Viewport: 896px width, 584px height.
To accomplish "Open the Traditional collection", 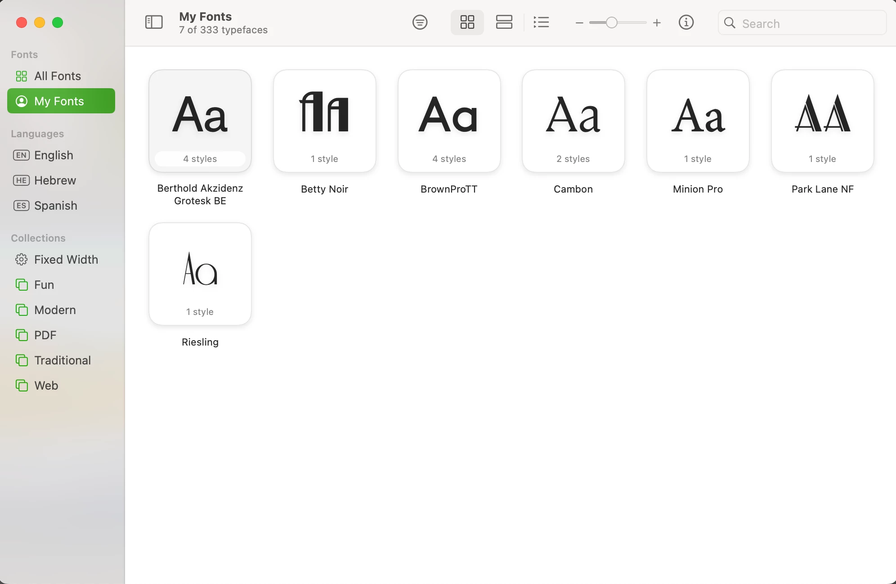I will 63,360.
